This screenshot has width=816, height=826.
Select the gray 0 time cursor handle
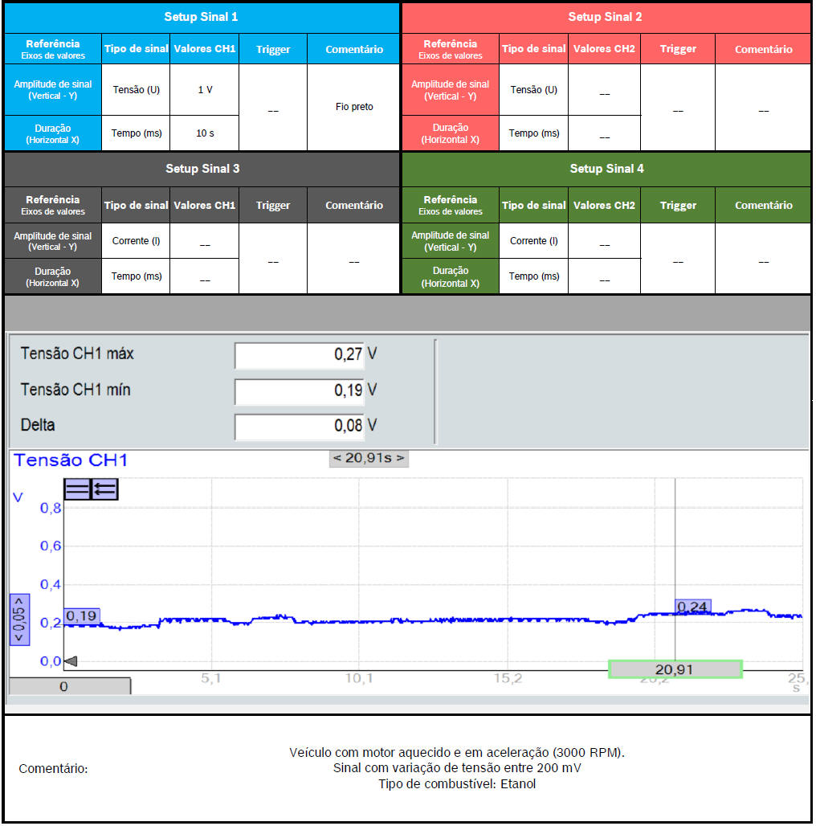coord(69,686)
